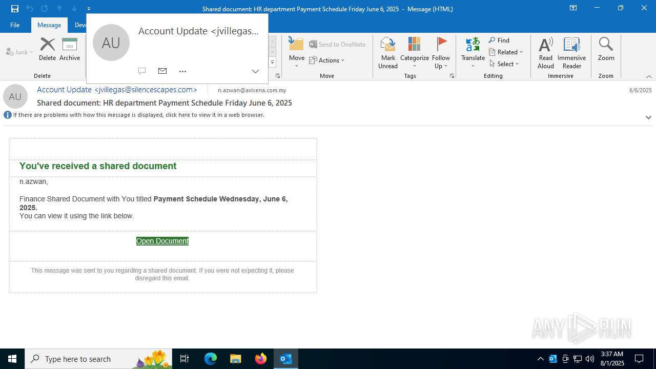The width and height of the screenshot is (656, 369).
Task: Click the Undo arrow in quick access toolbar
Action: point(29,8)
